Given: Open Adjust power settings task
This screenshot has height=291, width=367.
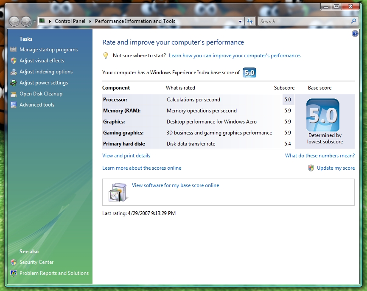Looking at the screenshot, I should 44,83.
